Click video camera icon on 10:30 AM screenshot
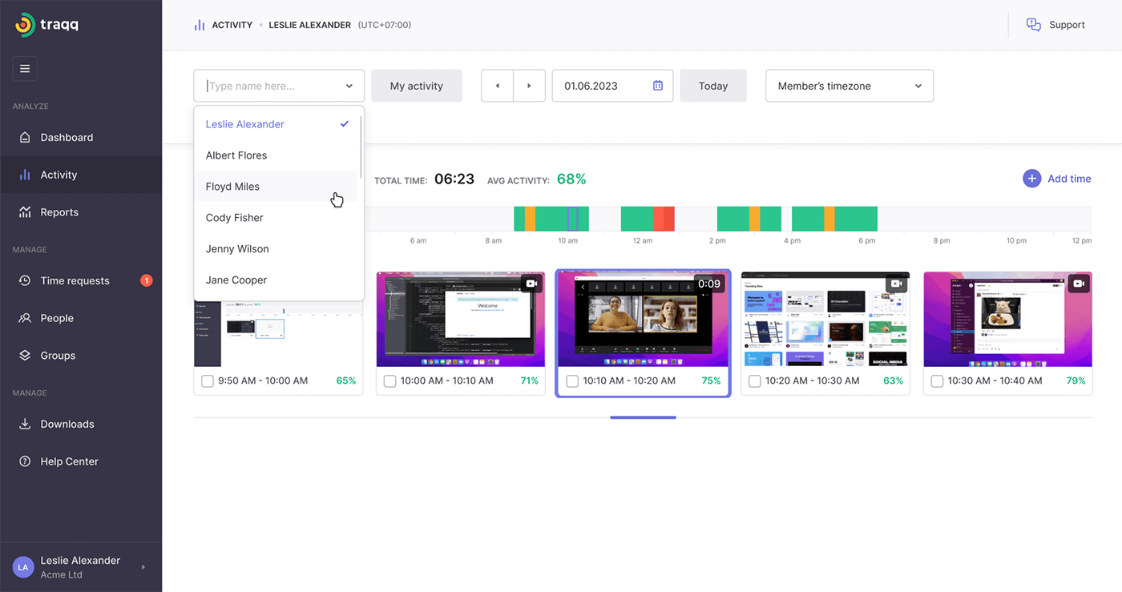1122x592 pixels. click(1079, 284)
